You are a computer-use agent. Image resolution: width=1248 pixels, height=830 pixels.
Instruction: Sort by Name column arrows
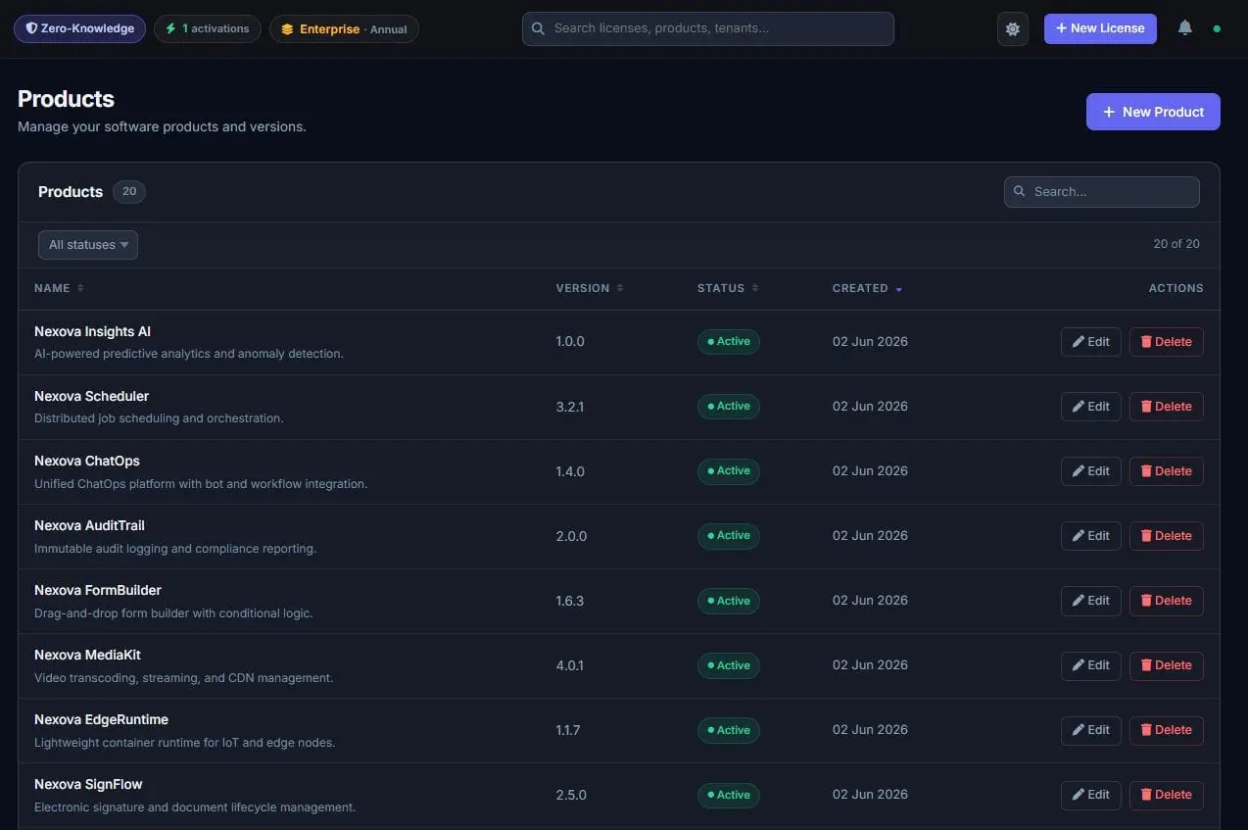point(80,288)
